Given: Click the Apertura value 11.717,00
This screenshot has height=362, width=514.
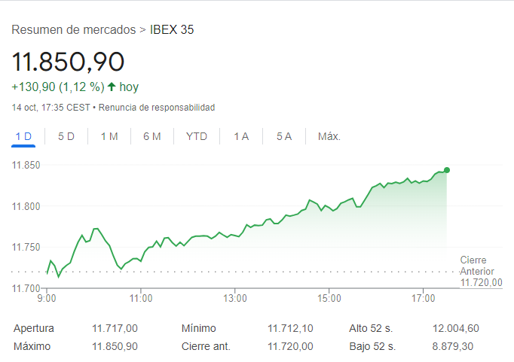Looking at the screenshot, I should pyautogui.click(x=115, y=328).
